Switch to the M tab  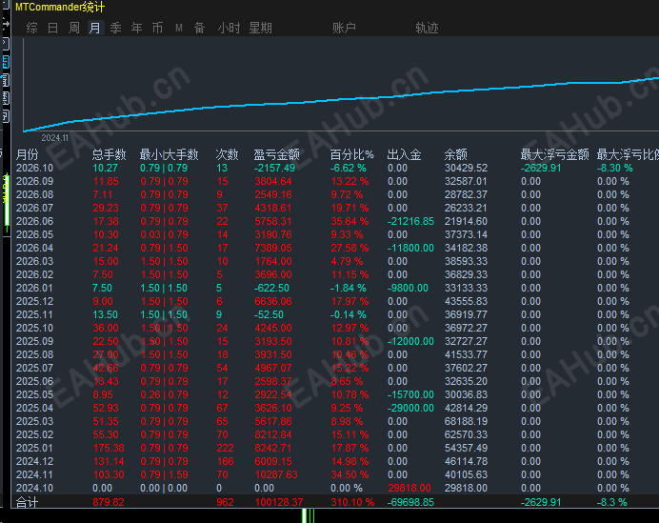coord(179,28)
